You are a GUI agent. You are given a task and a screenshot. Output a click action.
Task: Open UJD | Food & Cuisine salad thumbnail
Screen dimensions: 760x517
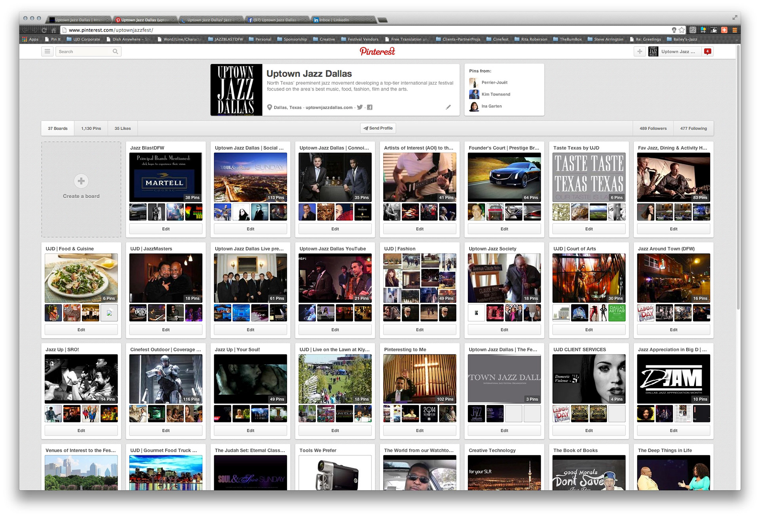81,278
